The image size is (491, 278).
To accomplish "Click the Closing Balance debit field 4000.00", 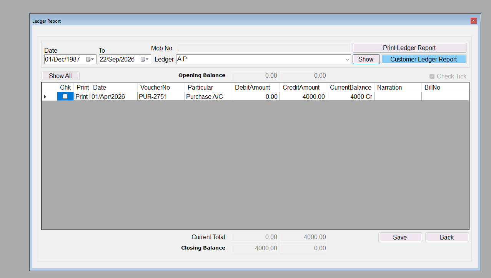I will point(255,248).
